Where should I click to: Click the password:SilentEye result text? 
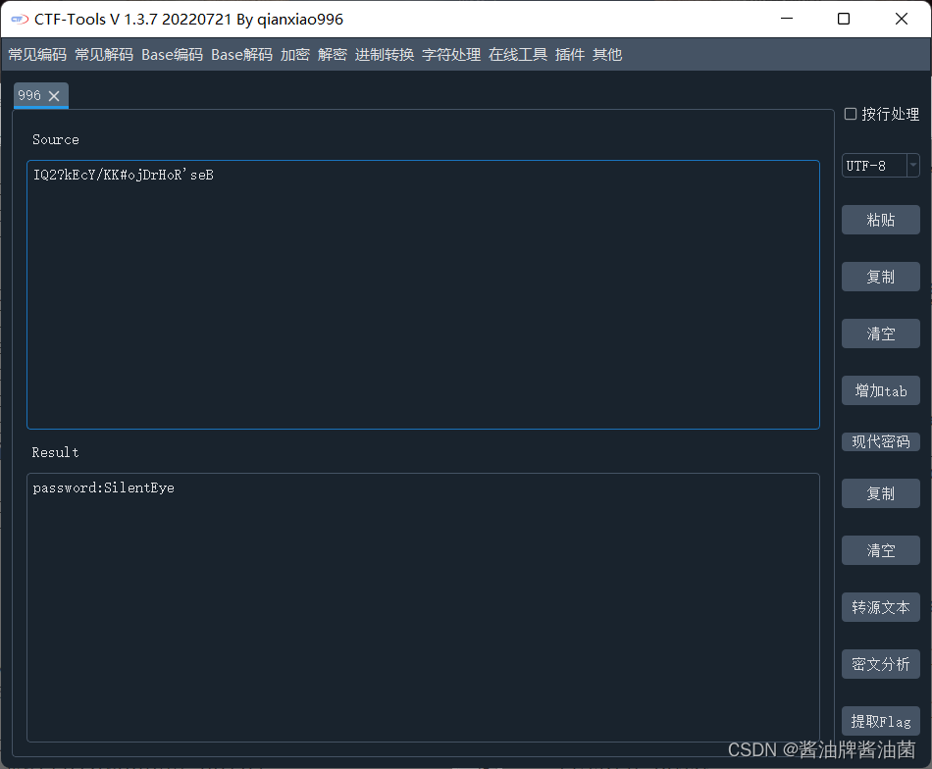click(103, 487)
